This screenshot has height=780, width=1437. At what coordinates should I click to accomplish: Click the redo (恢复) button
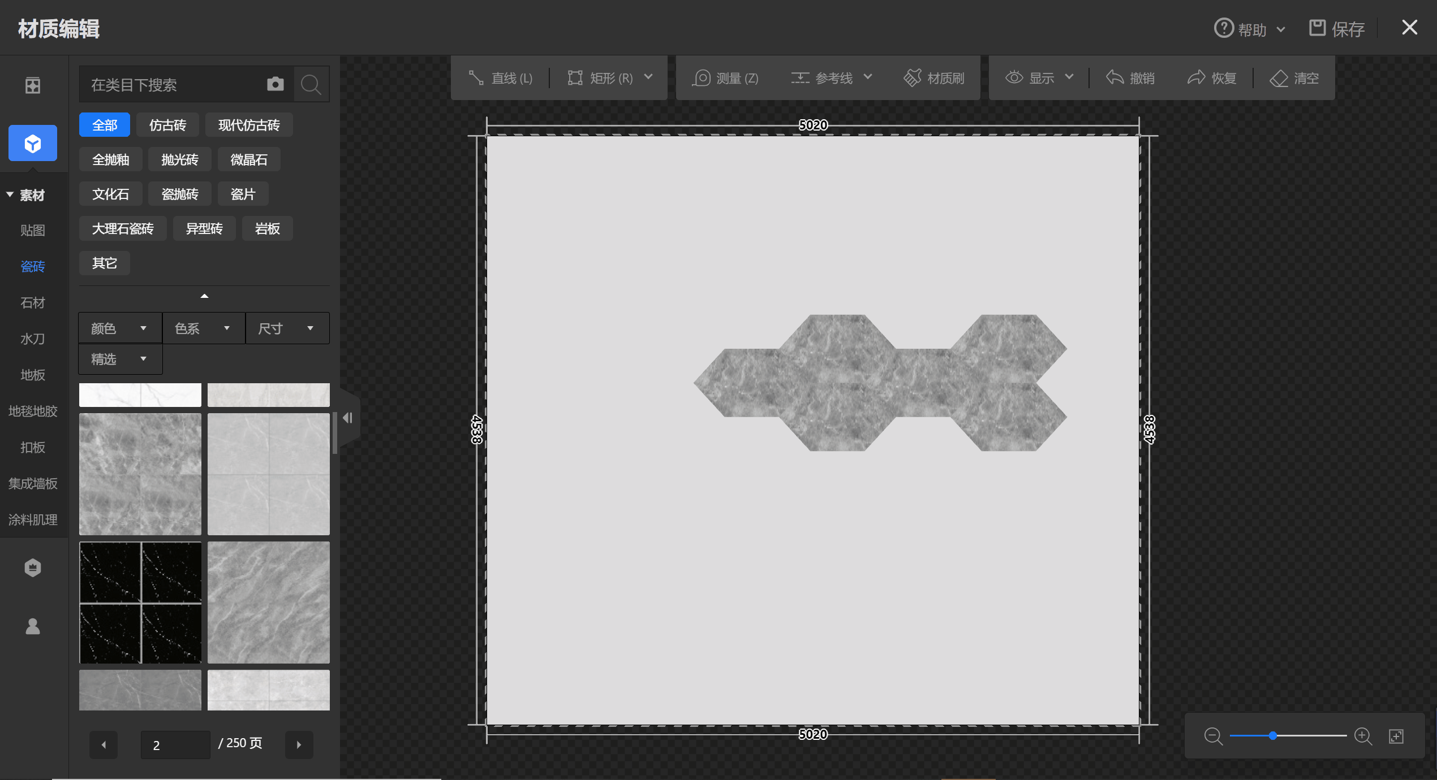click(1212, 78)
